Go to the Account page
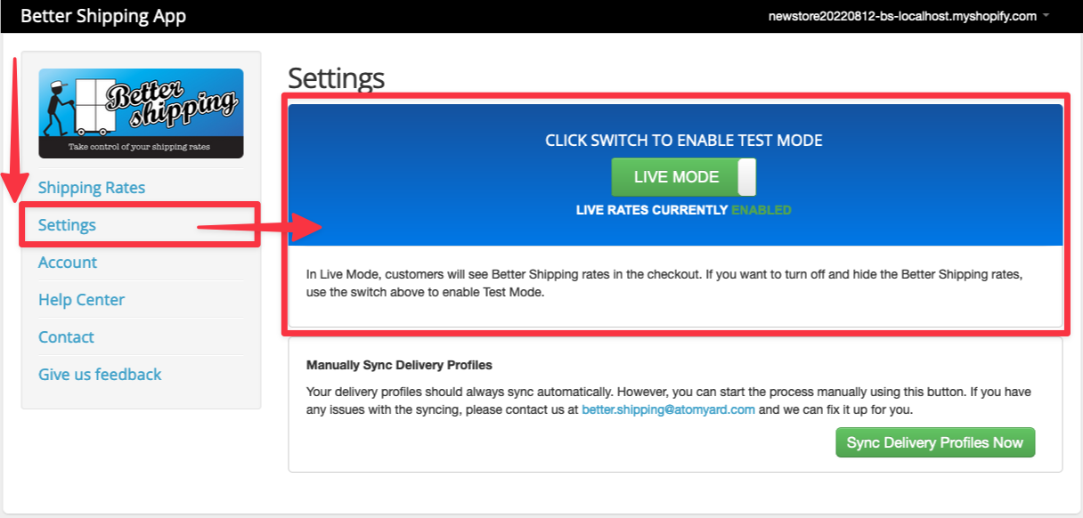This screenshot has width=1083, height=518. (68, 263)
